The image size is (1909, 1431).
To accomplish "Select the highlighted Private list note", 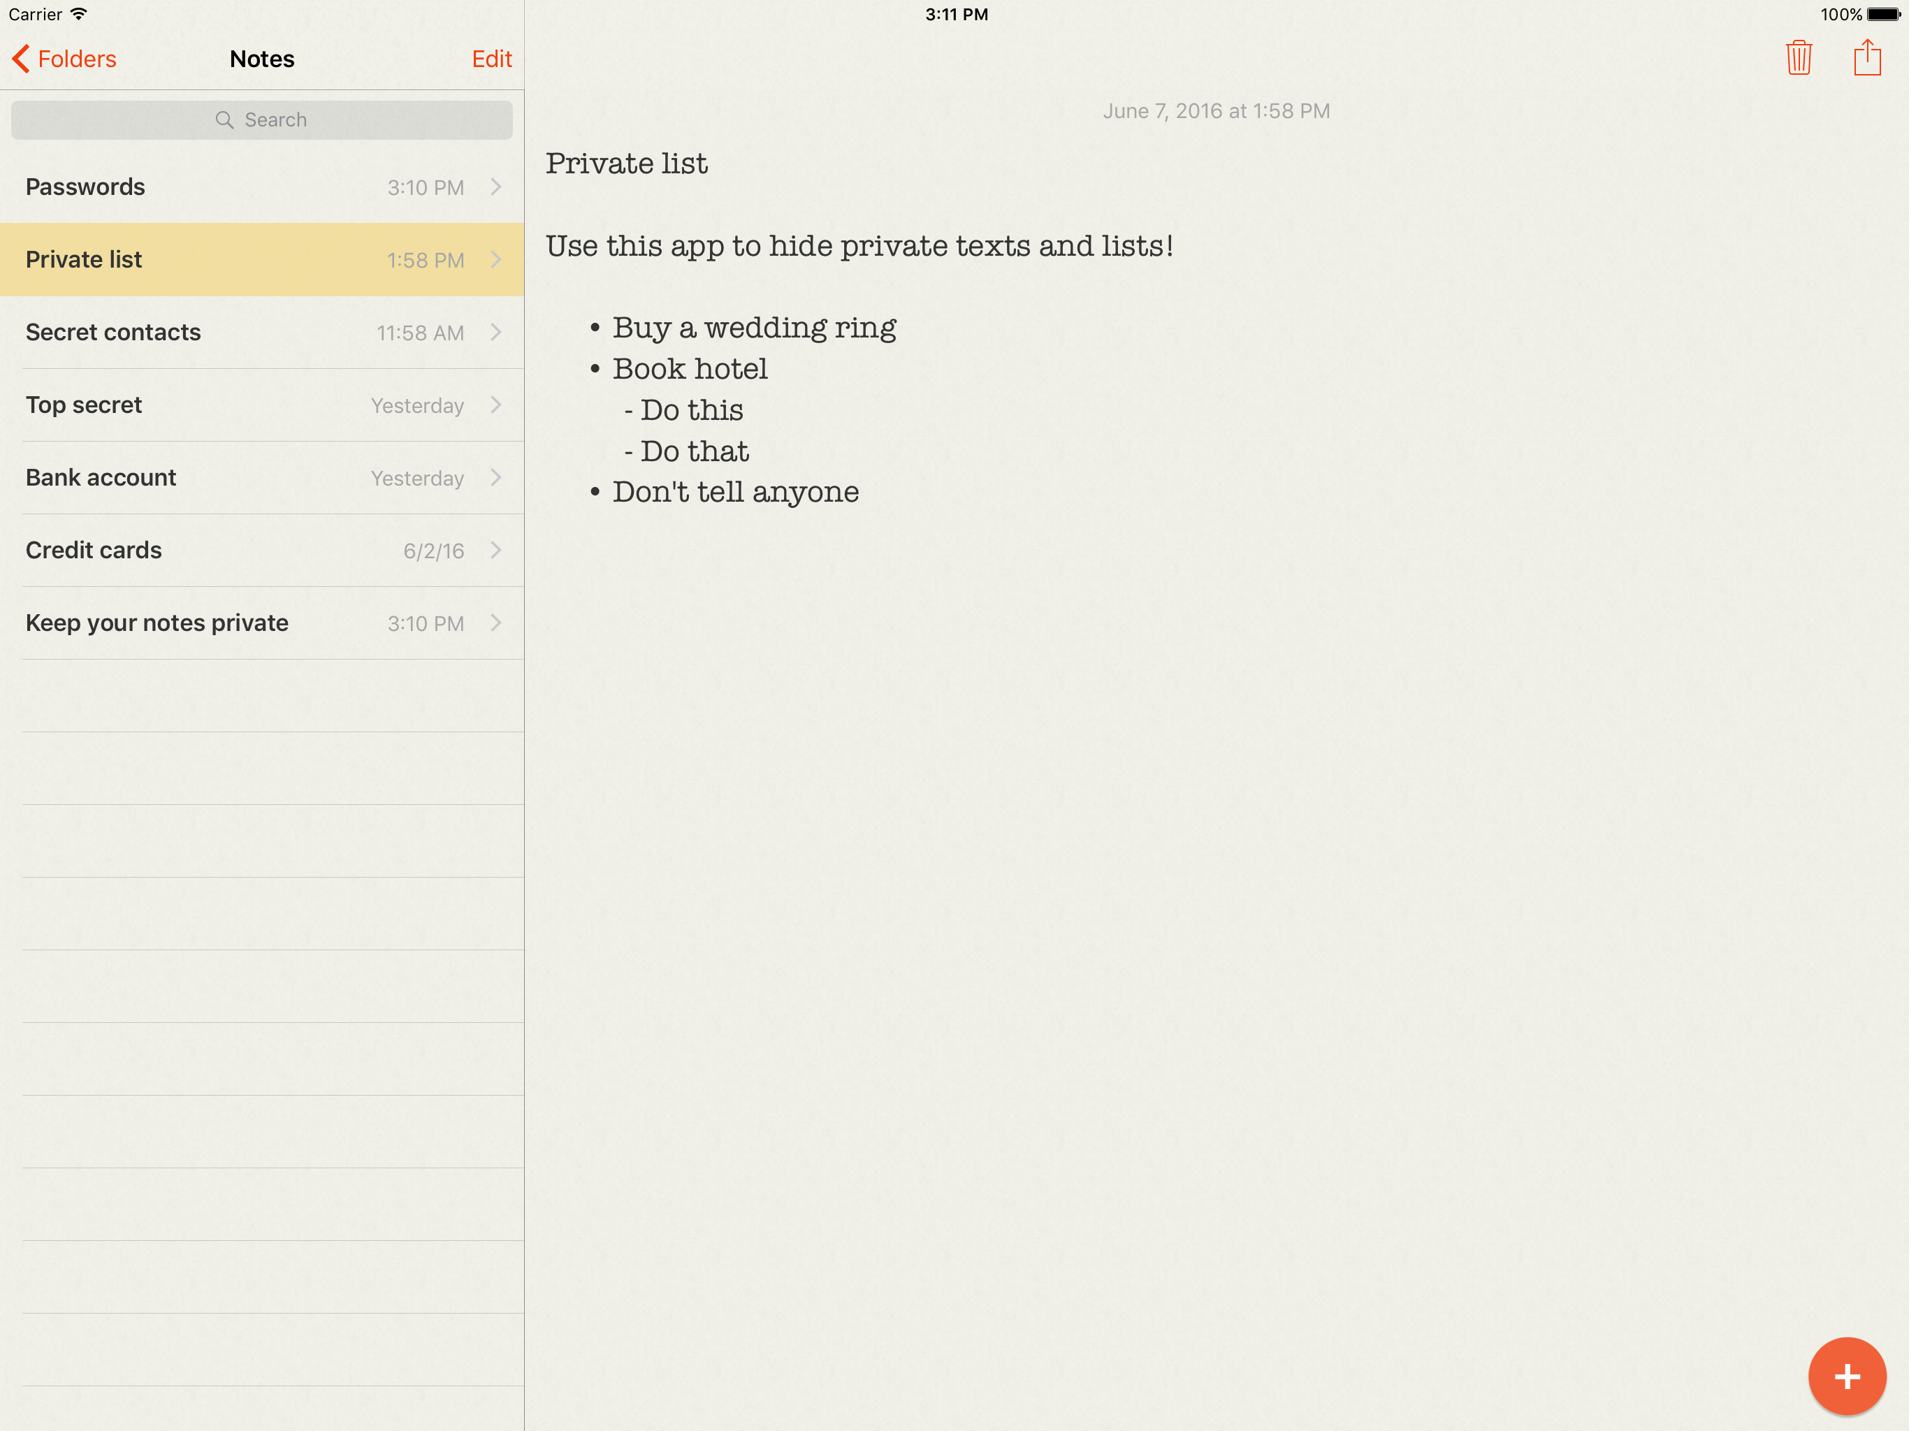I will point(84,260).
